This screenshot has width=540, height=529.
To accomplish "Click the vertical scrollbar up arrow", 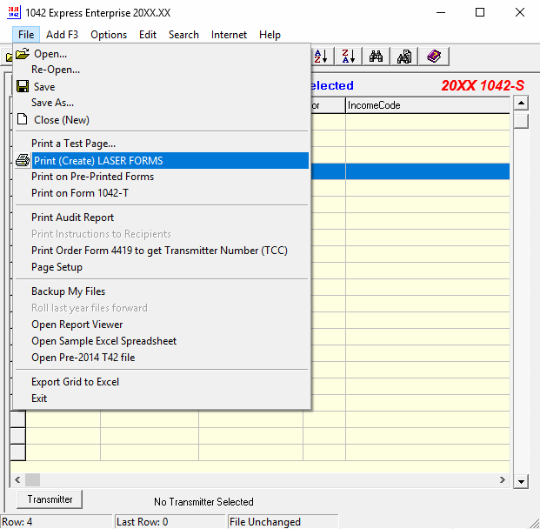I will pos(521,104).
